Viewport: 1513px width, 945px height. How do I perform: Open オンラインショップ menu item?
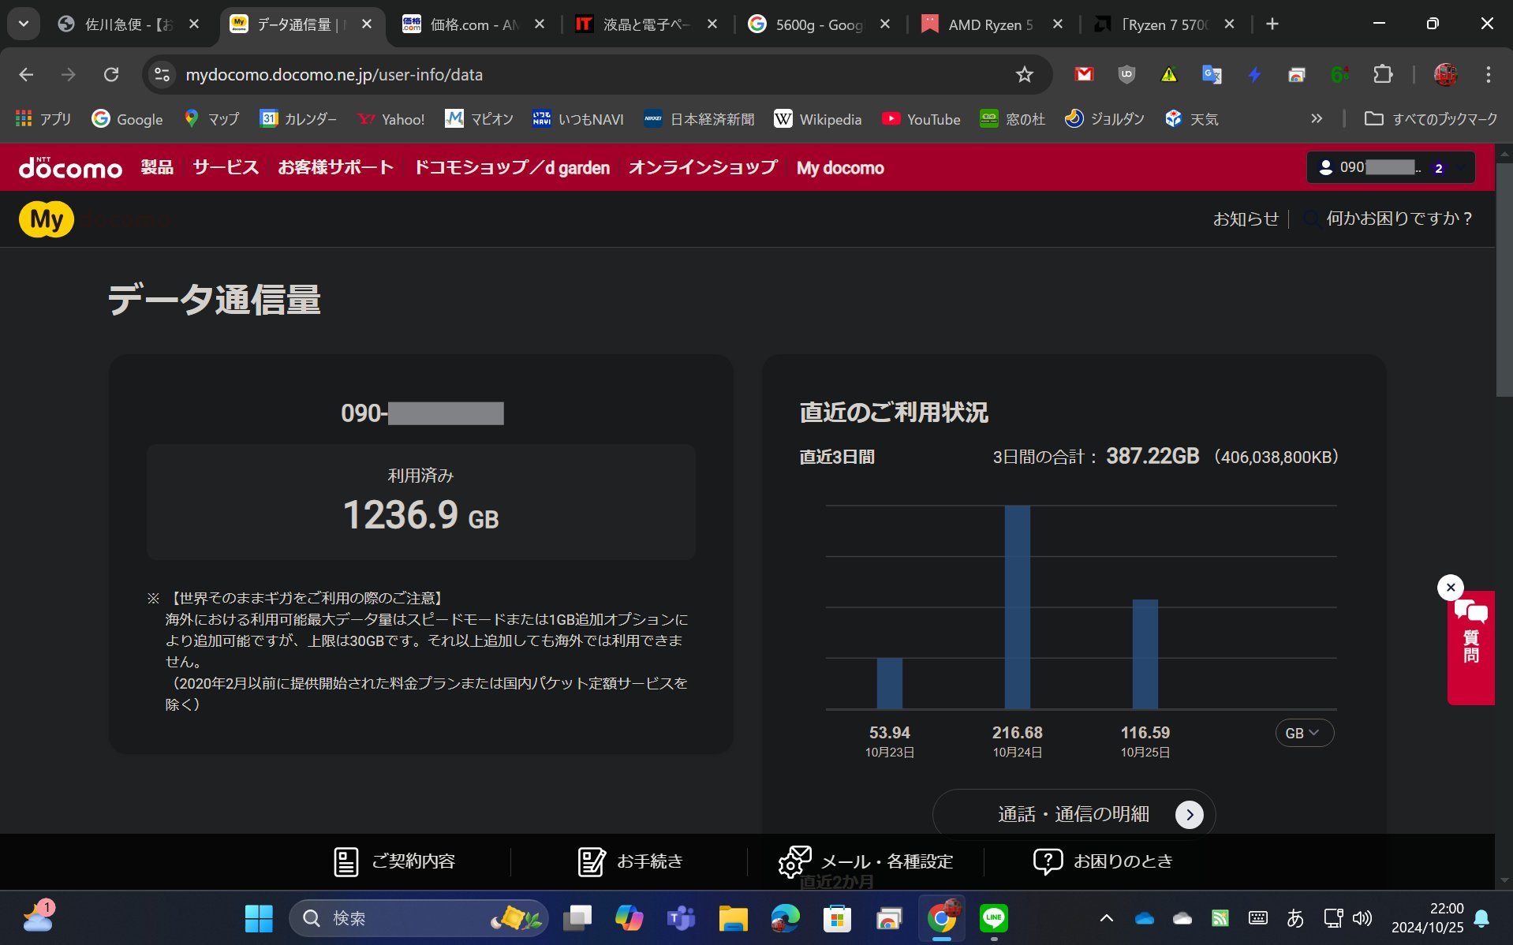click(x=702, y=167)
